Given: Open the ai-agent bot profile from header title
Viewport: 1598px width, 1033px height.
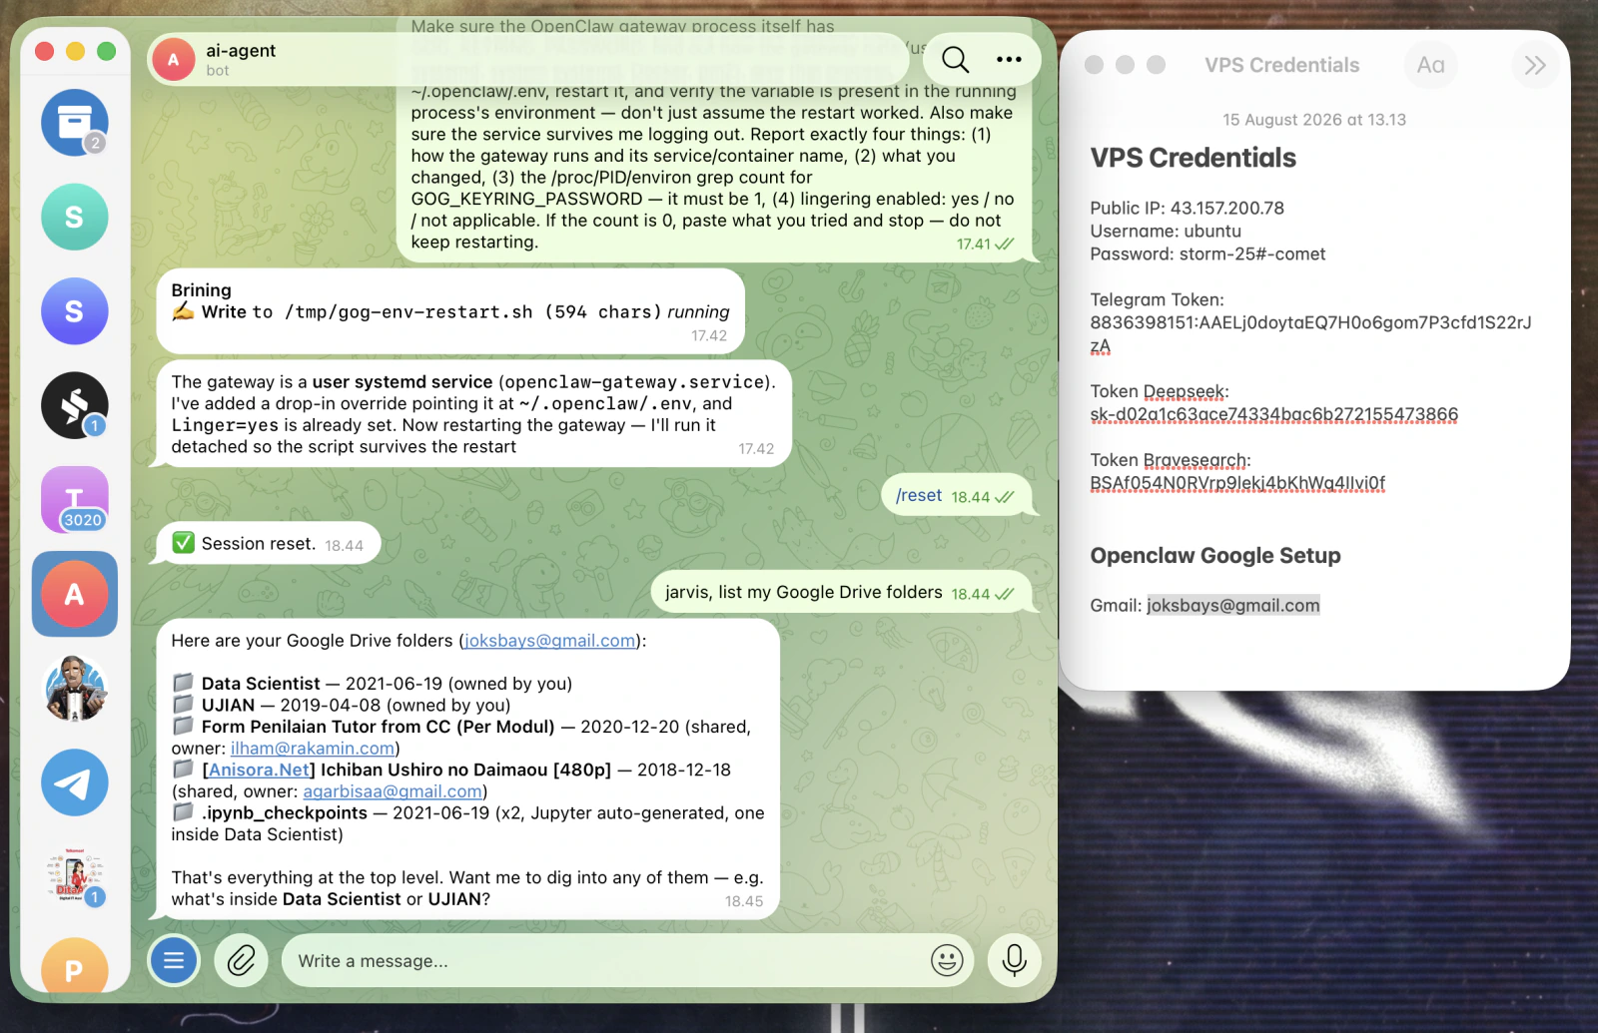Looking at the screenshot, I should [241, 51].
